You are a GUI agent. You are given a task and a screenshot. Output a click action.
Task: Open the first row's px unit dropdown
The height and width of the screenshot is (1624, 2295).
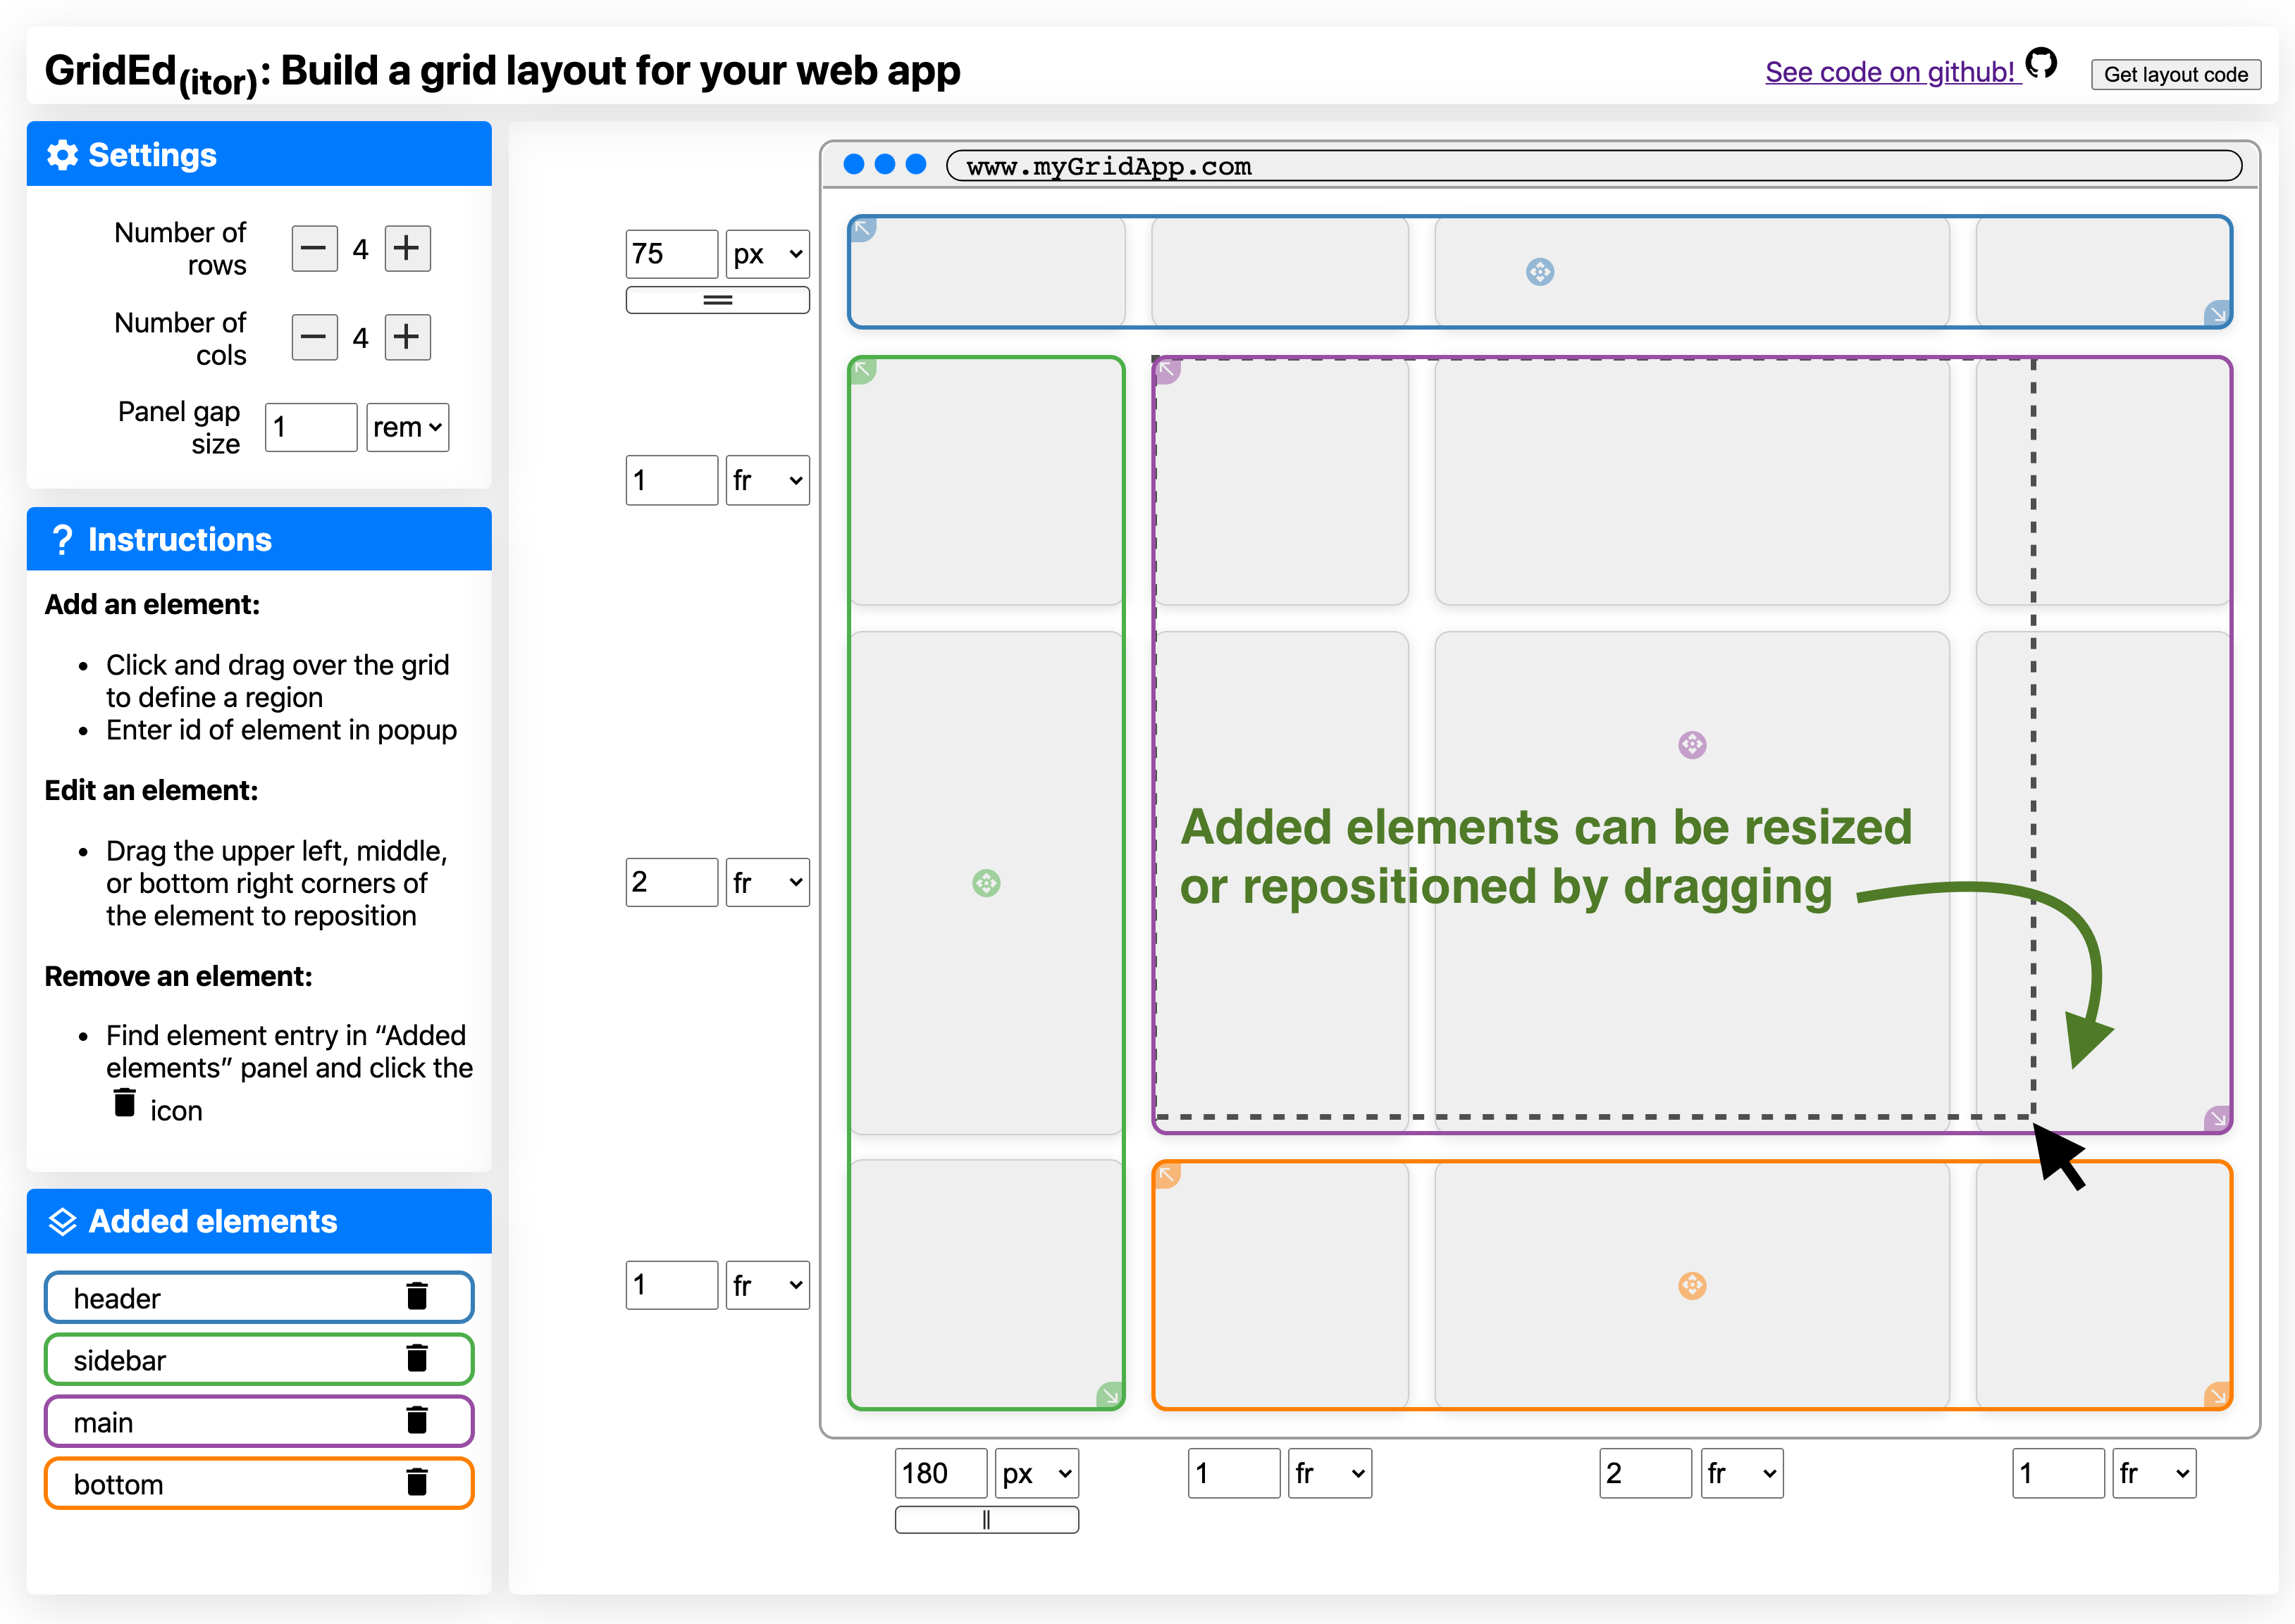pyautogui.click(x=767, y=254)
